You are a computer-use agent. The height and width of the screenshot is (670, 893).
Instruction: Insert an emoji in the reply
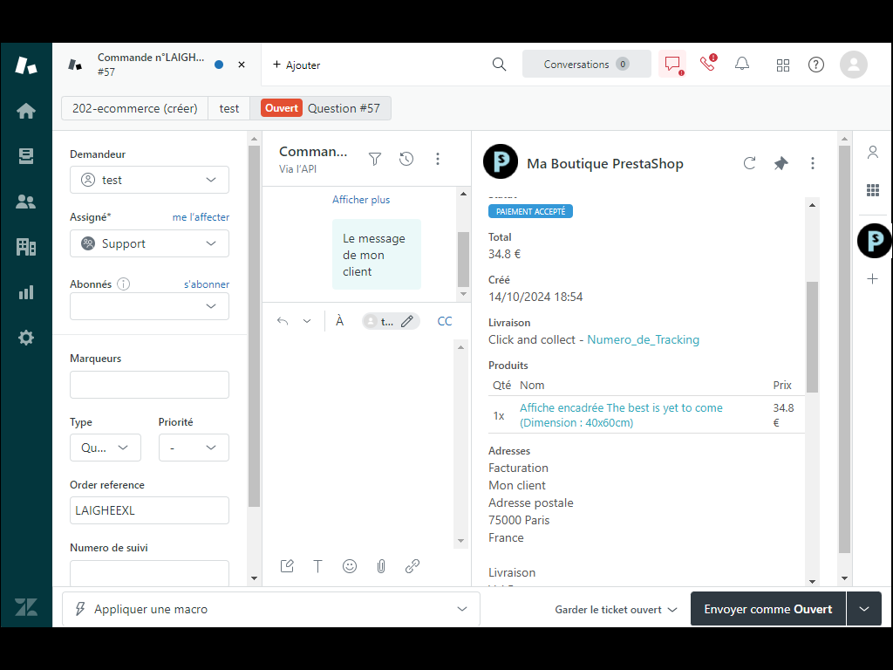coord(350,566)
